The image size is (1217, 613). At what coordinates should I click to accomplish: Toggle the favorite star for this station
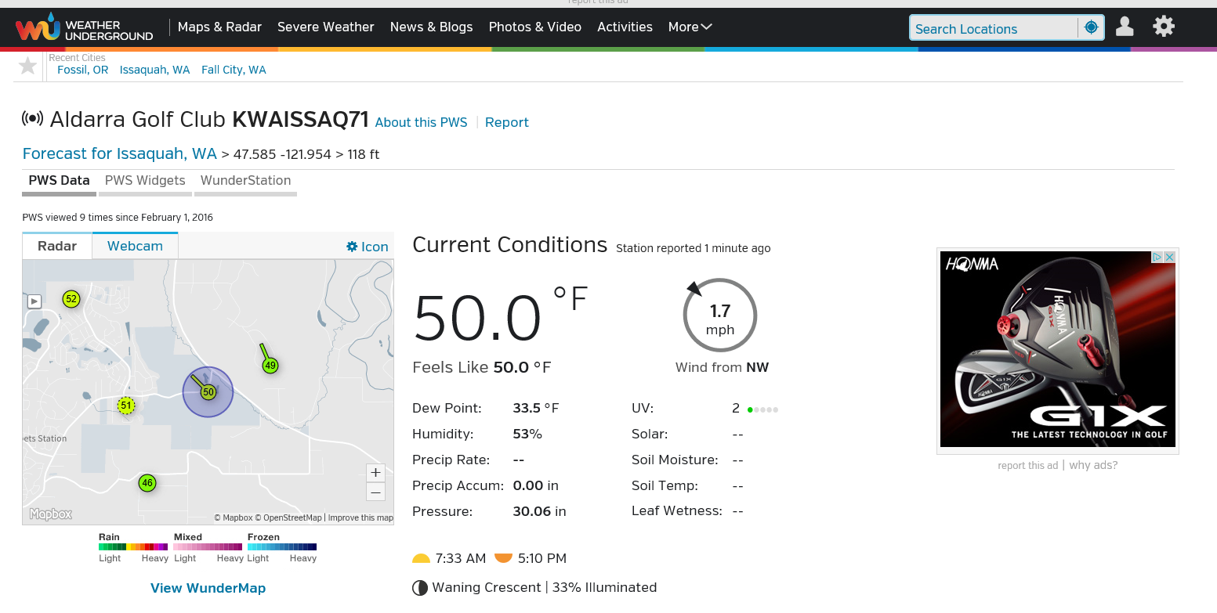point(27,65)
